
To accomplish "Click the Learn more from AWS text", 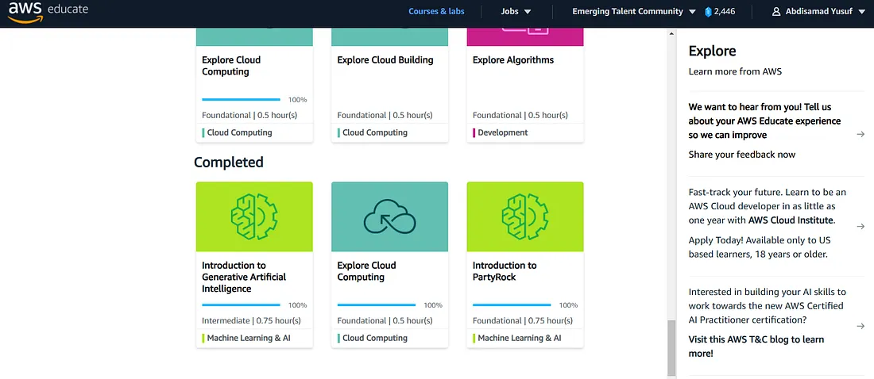I will pos(735,72).
